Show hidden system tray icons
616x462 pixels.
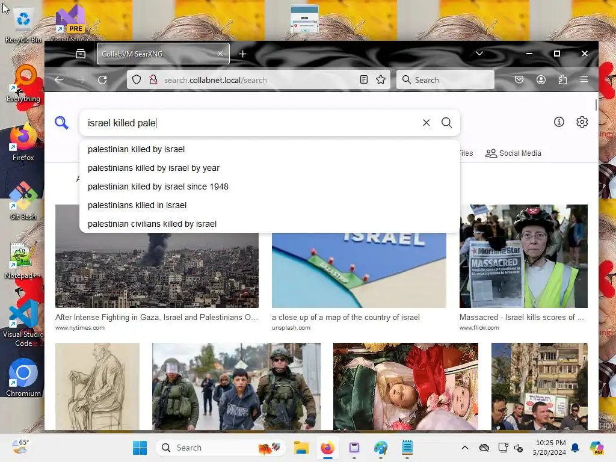465,448
